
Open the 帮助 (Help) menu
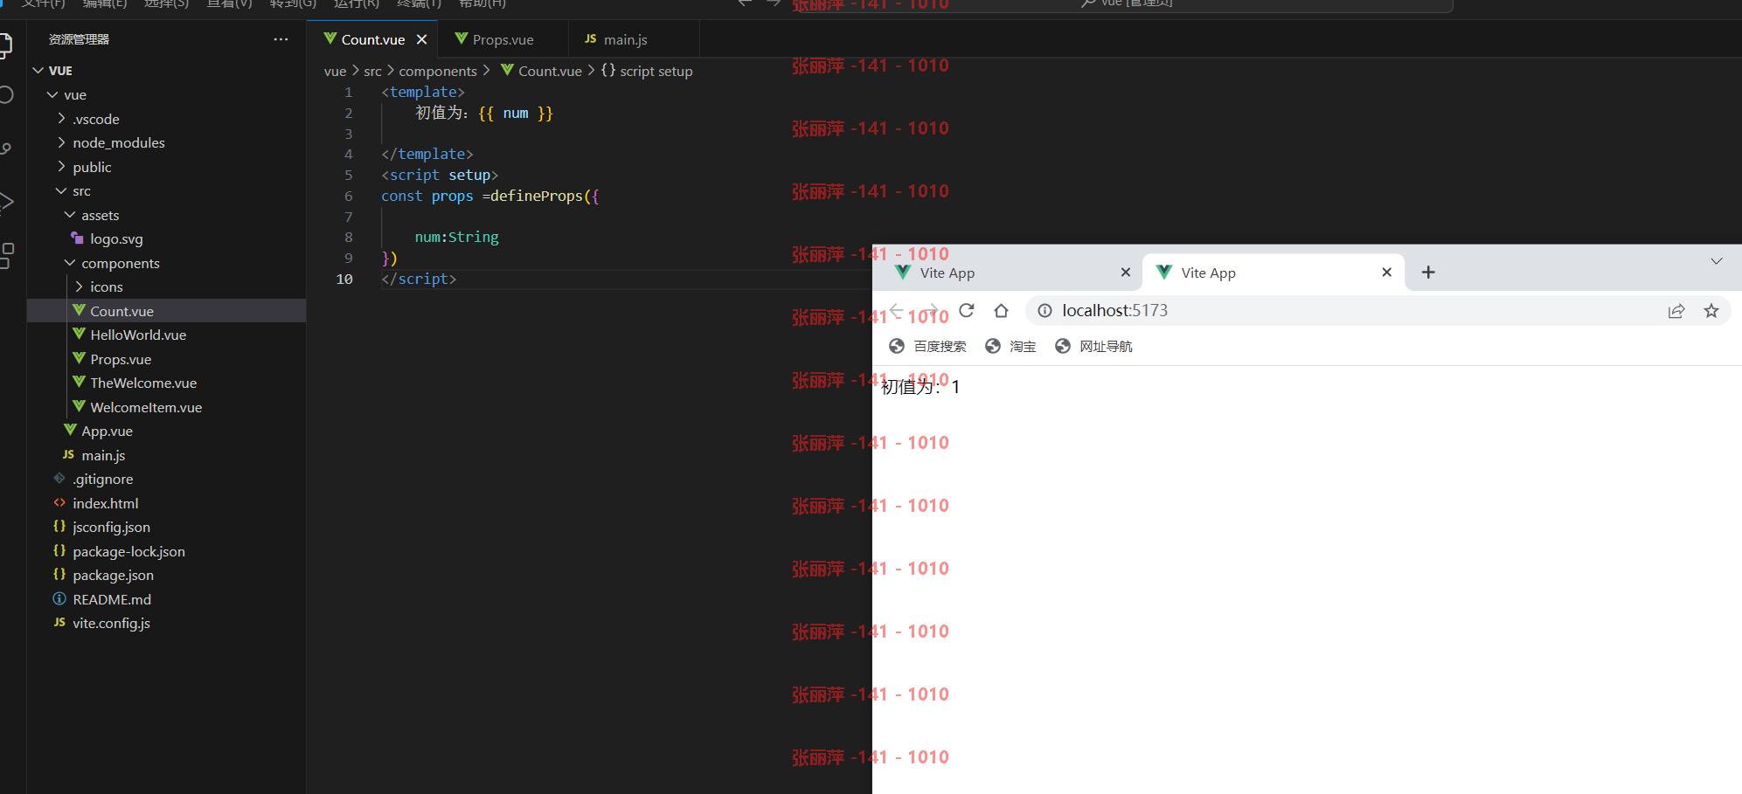[482, 3]
